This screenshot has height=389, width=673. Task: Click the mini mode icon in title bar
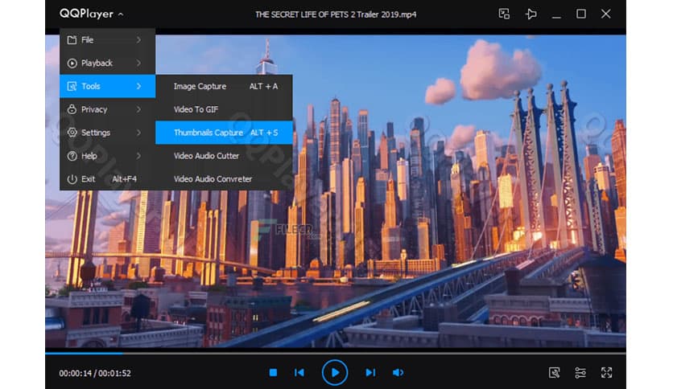504,14
